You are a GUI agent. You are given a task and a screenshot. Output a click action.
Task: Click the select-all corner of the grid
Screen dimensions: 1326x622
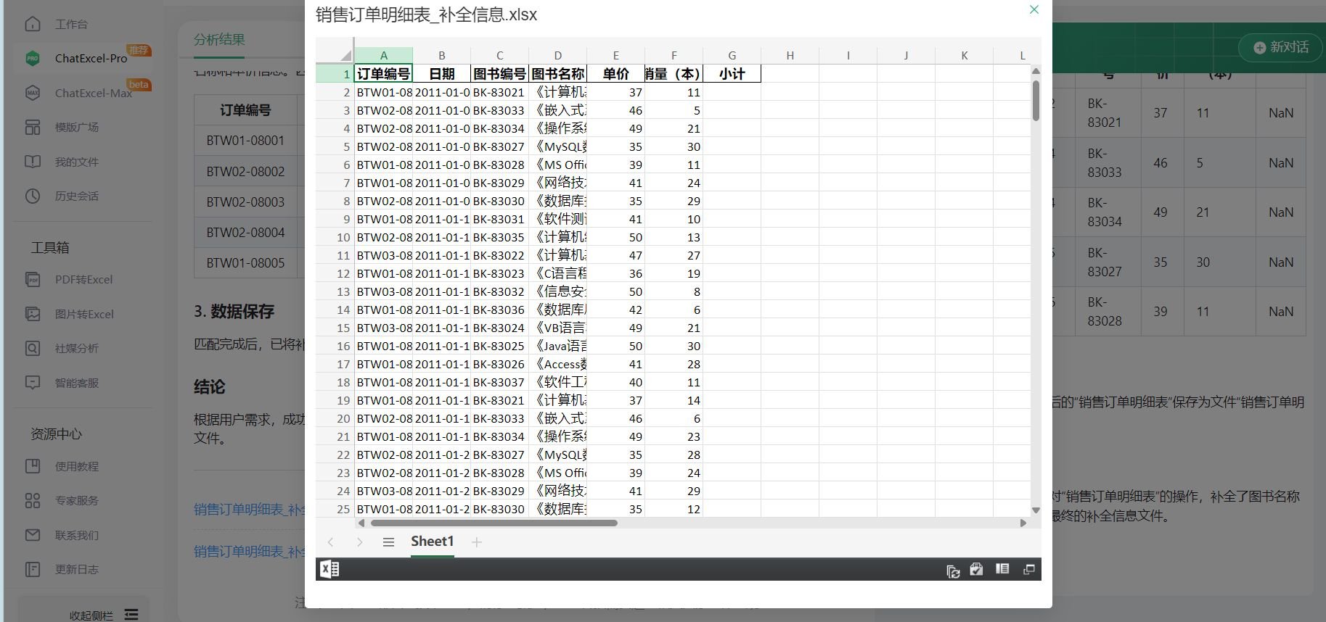[345, 55]
